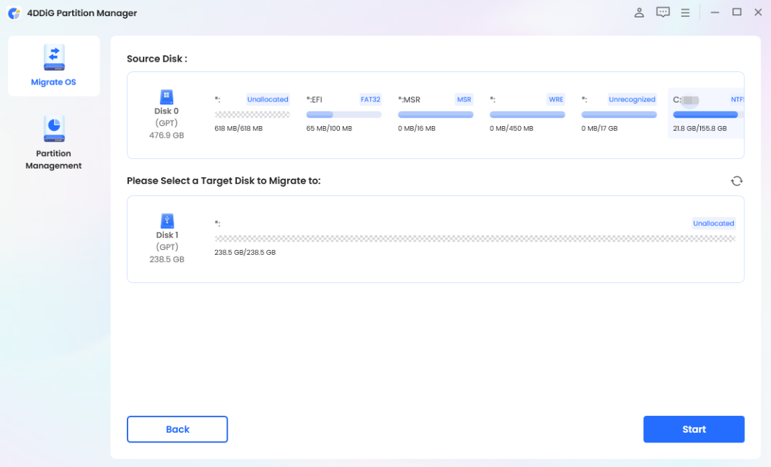Click the Disk 1 USB drive icon
This screenshot has height=467, width=771.
point(168,221)
